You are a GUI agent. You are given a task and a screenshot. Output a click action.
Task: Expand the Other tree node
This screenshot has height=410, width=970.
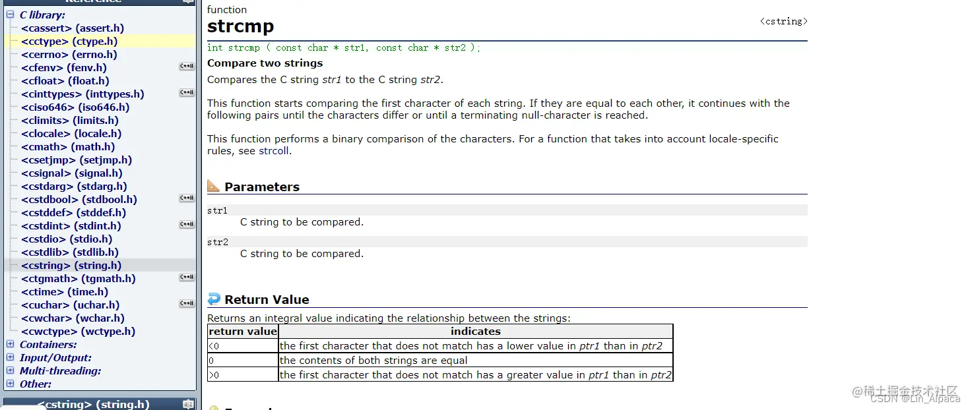tap(10, 384)
